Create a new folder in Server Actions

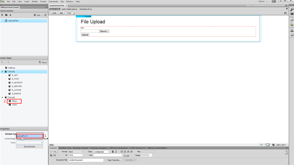(x=6, y=15)
